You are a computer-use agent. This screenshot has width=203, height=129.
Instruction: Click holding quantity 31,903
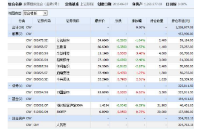point(162,105)
